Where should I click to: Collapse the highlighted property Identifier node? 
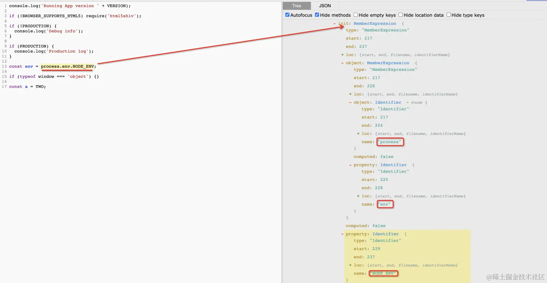click(x=342, y=234)
